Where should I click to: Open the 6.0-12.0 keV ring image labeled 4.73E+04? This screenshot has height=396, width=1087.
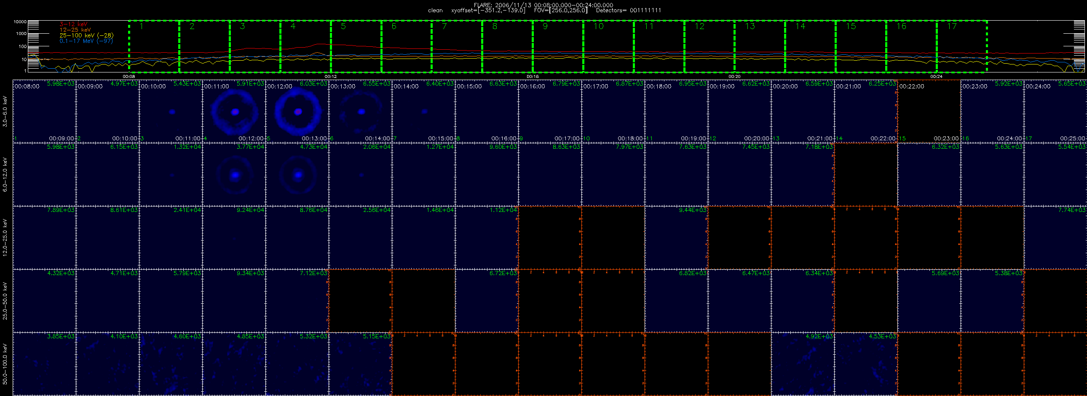pos(297,174)
